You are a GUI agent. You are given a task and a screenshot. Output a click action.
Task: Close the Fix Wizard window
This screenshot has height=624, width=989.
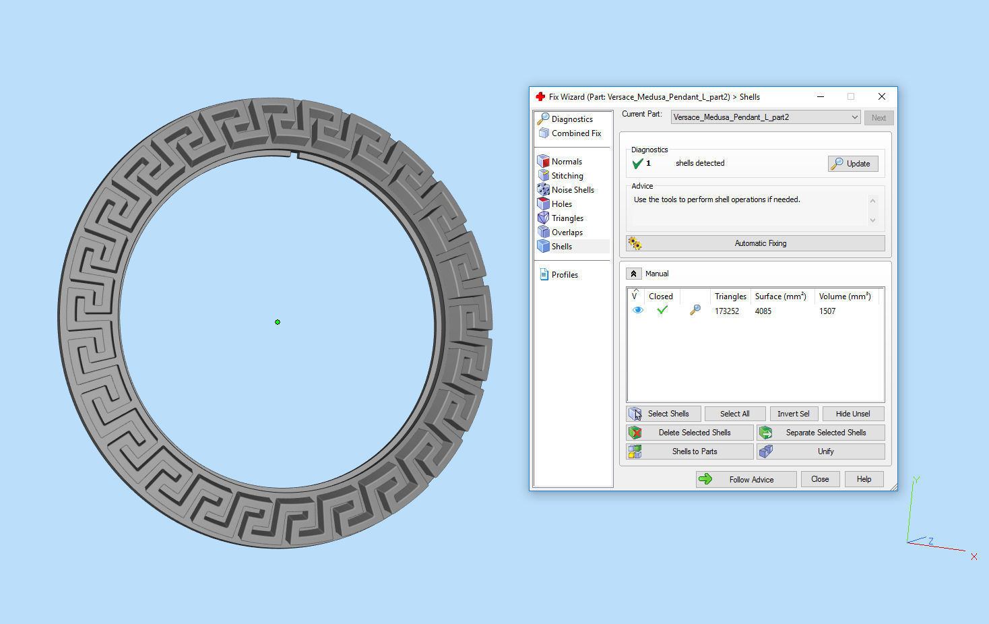pyautogui.click(x=881, y=96)
